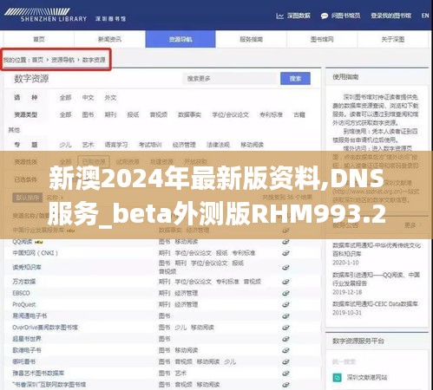Filter language by 中文
433x390 pixels.
pyautogui.click(x=88, y=98)
